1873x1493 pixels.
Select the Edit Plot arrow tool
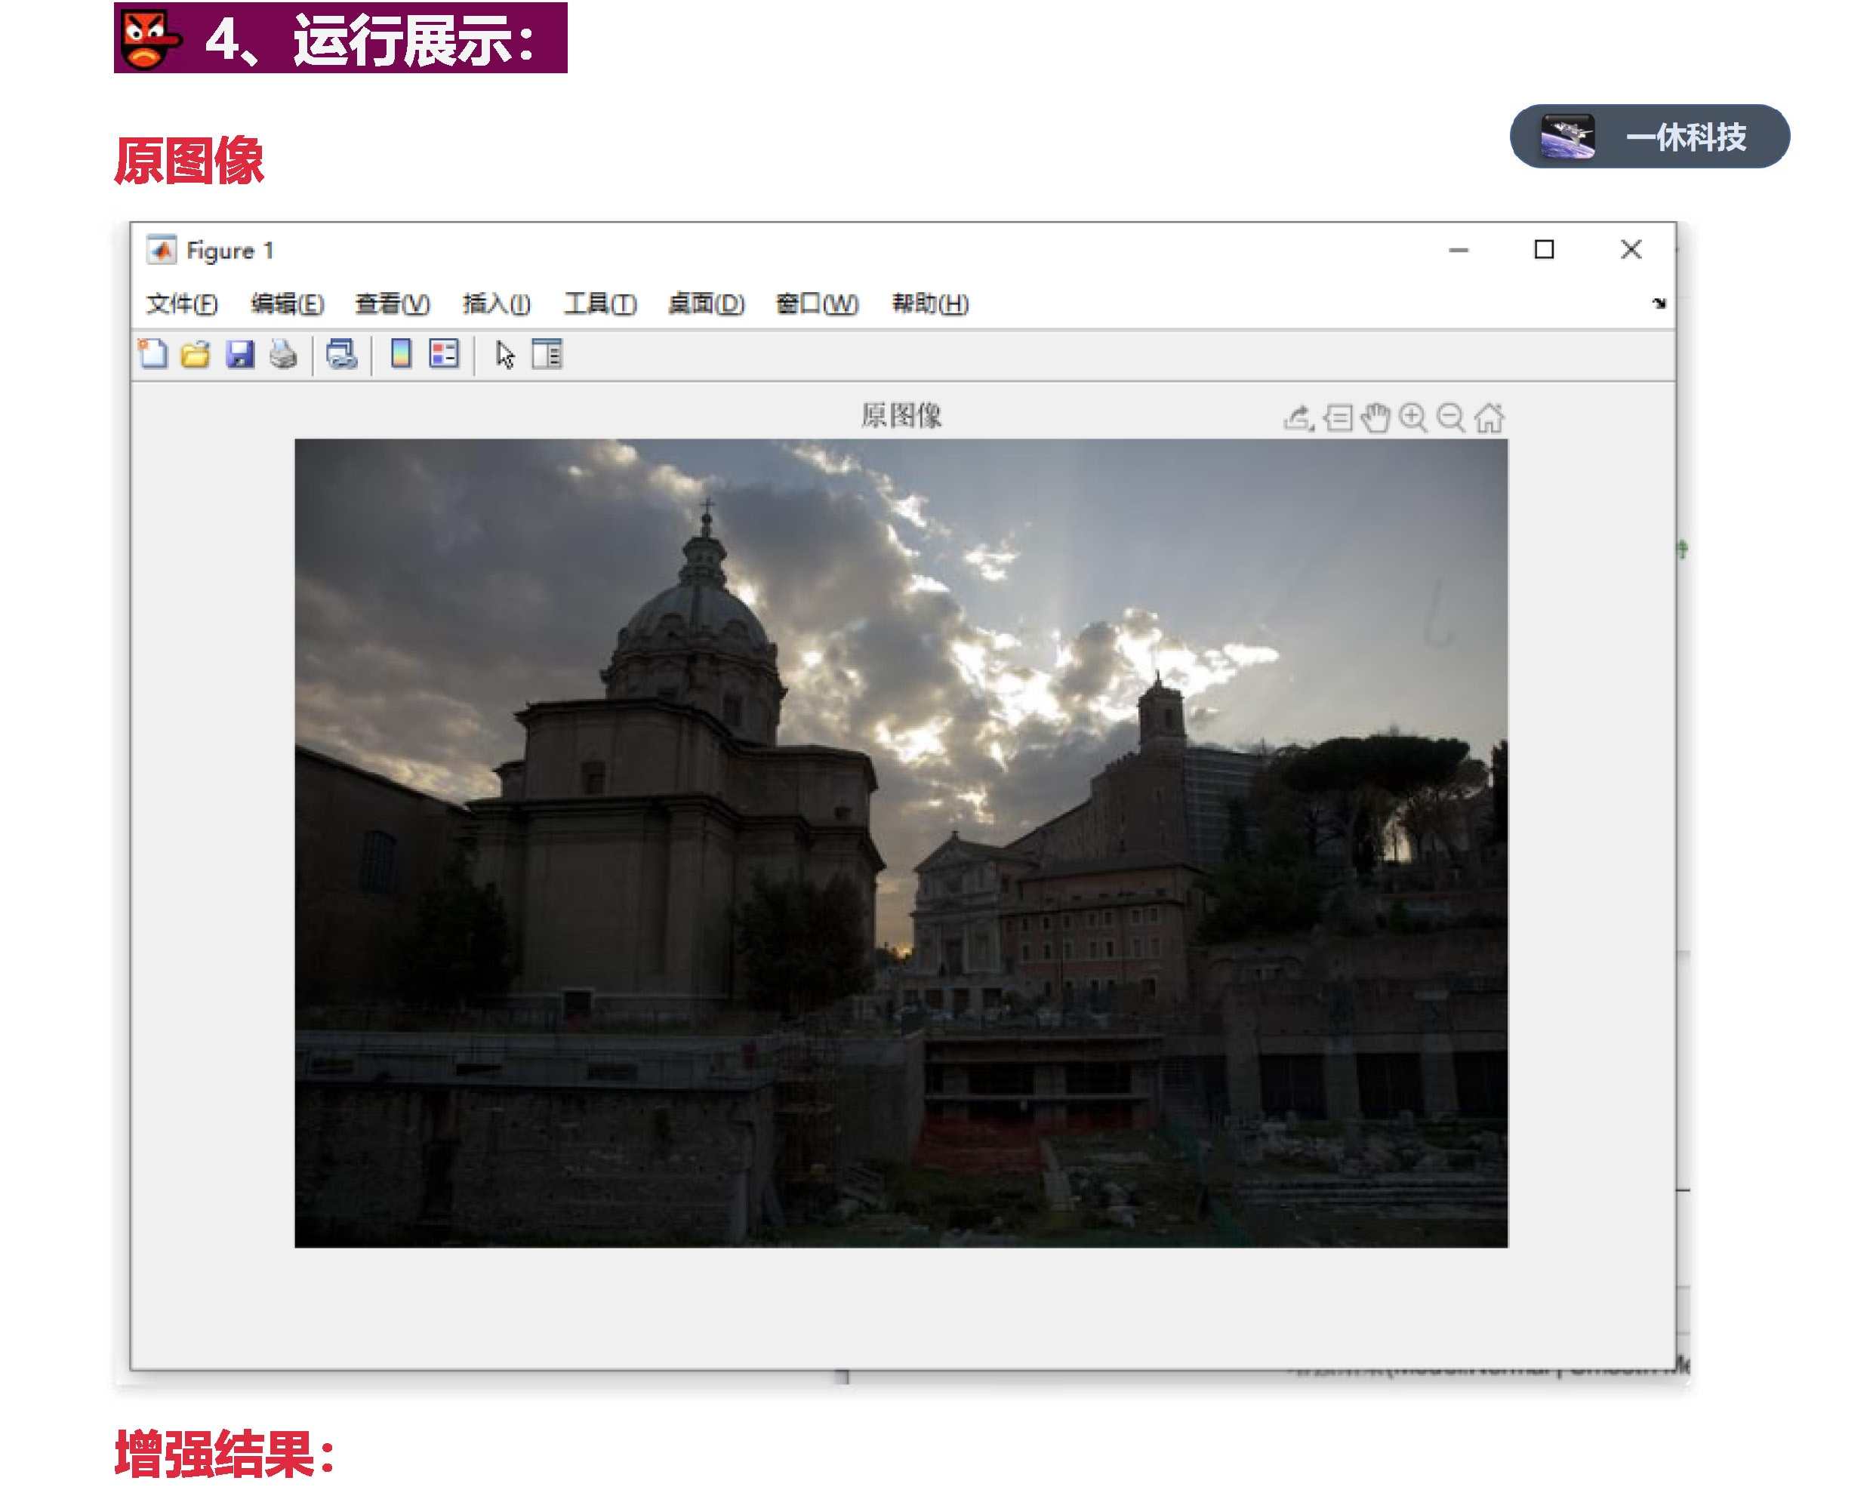(x=505, y=356)
